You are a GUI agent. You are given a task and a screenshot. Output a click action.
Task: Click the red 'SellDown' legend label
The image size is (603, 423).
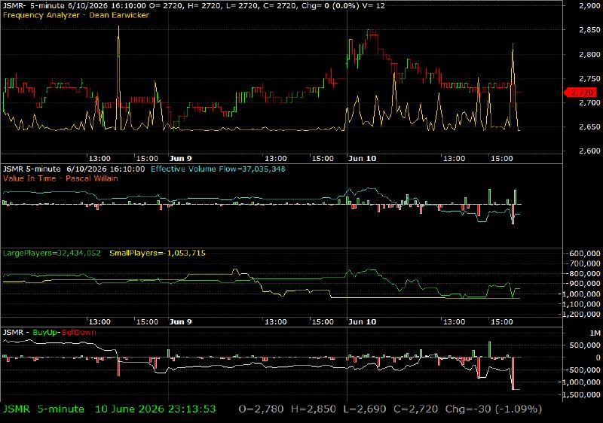coord(78,333)
